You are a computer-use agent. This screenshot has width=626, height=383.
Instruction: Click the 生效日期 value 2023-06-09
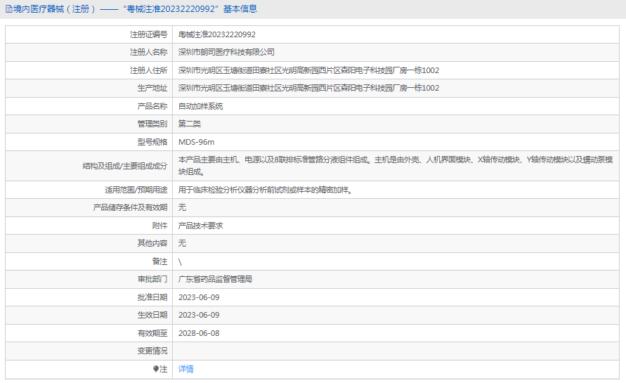(x=199, y=315)
